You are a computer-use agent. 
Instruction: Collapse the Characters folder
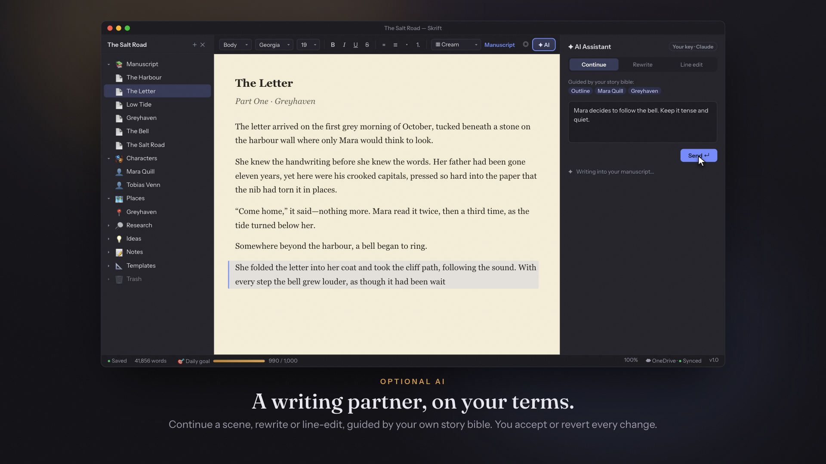[x=108, y=158]
